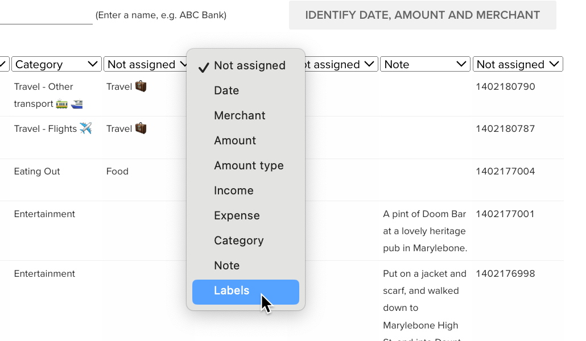Viewport: 586px width, 341px height.
Task: Select Income in the dropdown menu
Action: tap(234, 191)
